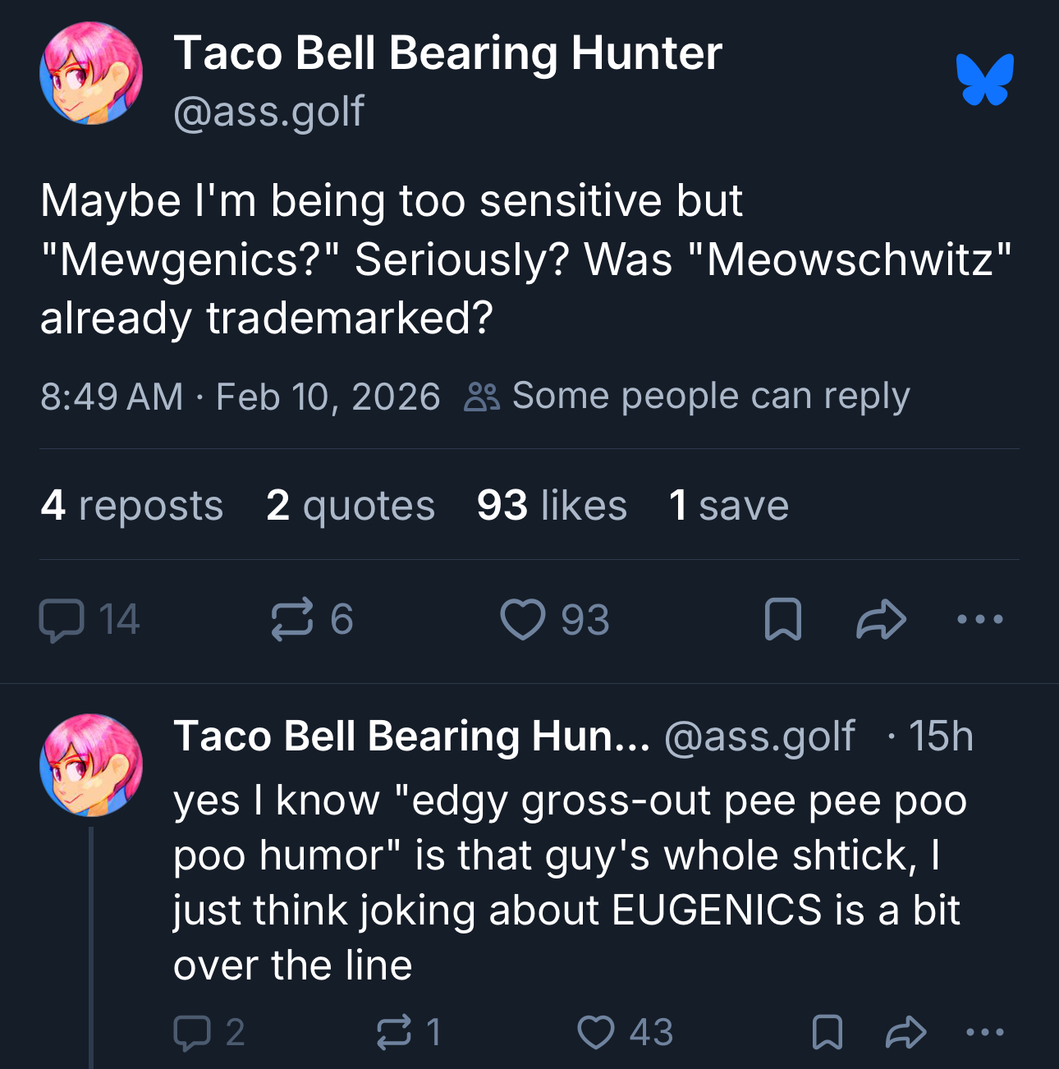1059x1069 pixels.
Task: View the 2 quotes of this post
Action: (x=351, y=505)
